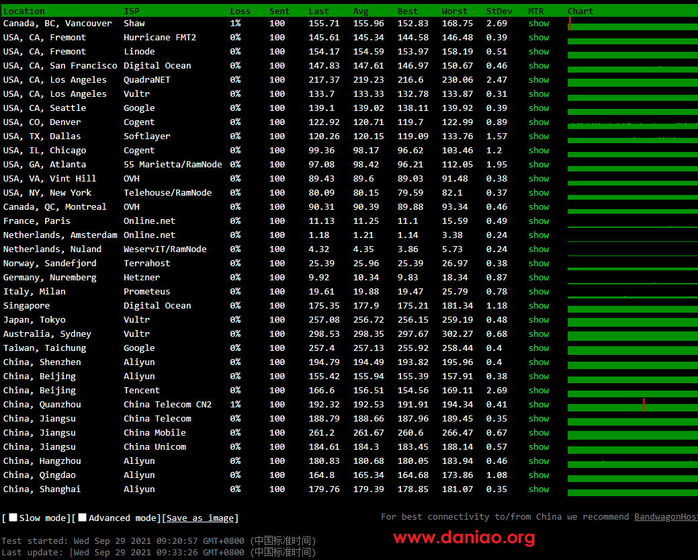Click the Avg column header
This screenshot has height=560, width=698.
(x=361, y=11)
